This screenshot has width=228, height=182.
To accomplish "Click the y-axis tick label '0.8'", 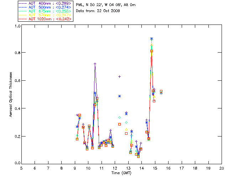I will pos(17,53).
